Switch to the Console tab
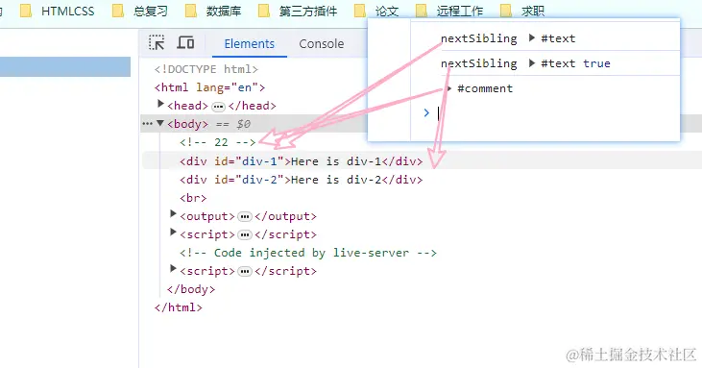 point(322,44)
